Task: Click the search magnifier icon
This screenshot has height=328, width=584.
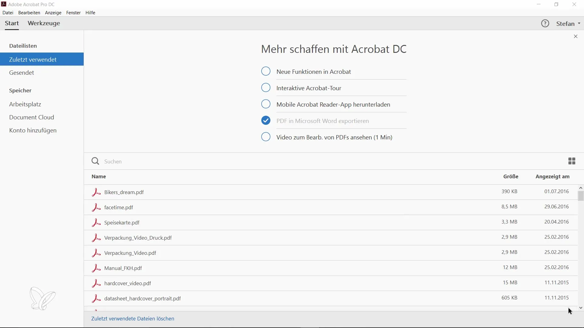Action: coord(96,161)
